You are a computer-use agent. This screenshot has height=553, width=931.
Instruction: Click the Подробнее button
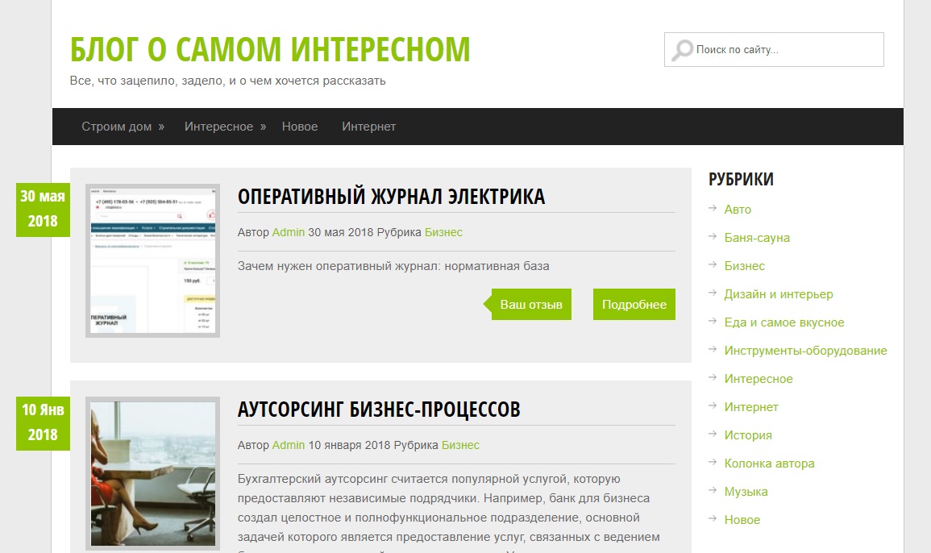click(634, 305)
